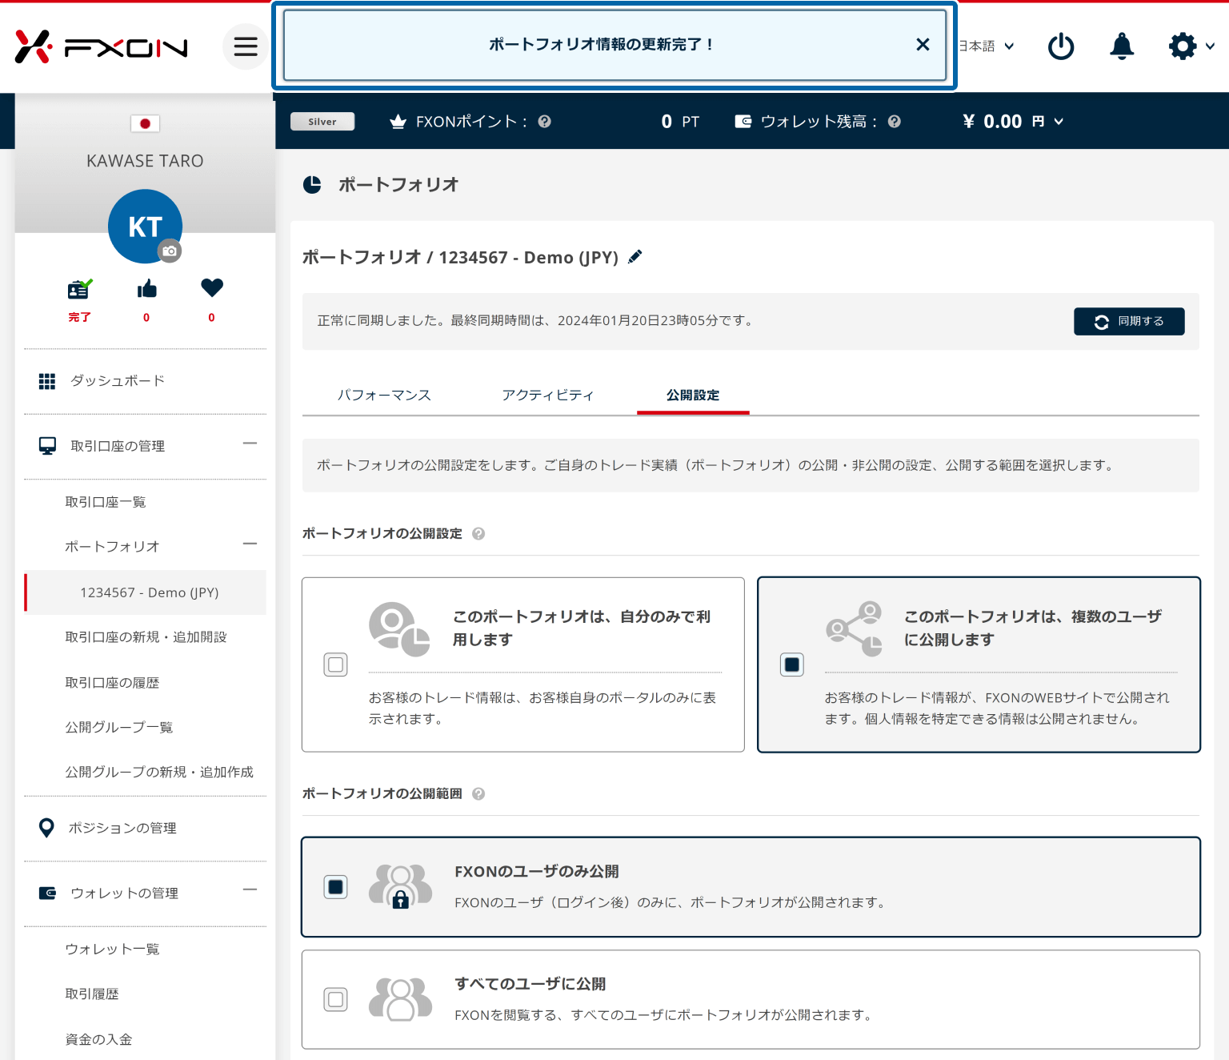The image size is (1229, 1060).
Task: Check the 自分のみで利用します option
Action: (336, 665)
